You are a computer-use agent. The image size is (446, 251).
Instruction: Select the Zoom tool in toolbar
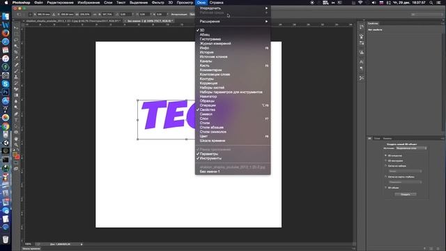point(16,144)
